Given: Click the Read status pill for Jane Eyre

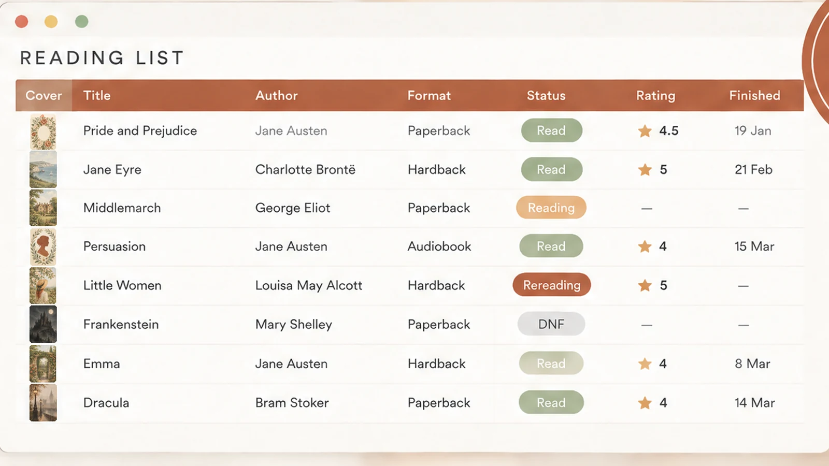Looking at the screenshot, I should tap(551, 169).
